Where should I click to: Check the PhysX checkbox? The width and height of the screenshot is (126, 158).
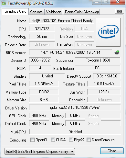pos(71,140)
